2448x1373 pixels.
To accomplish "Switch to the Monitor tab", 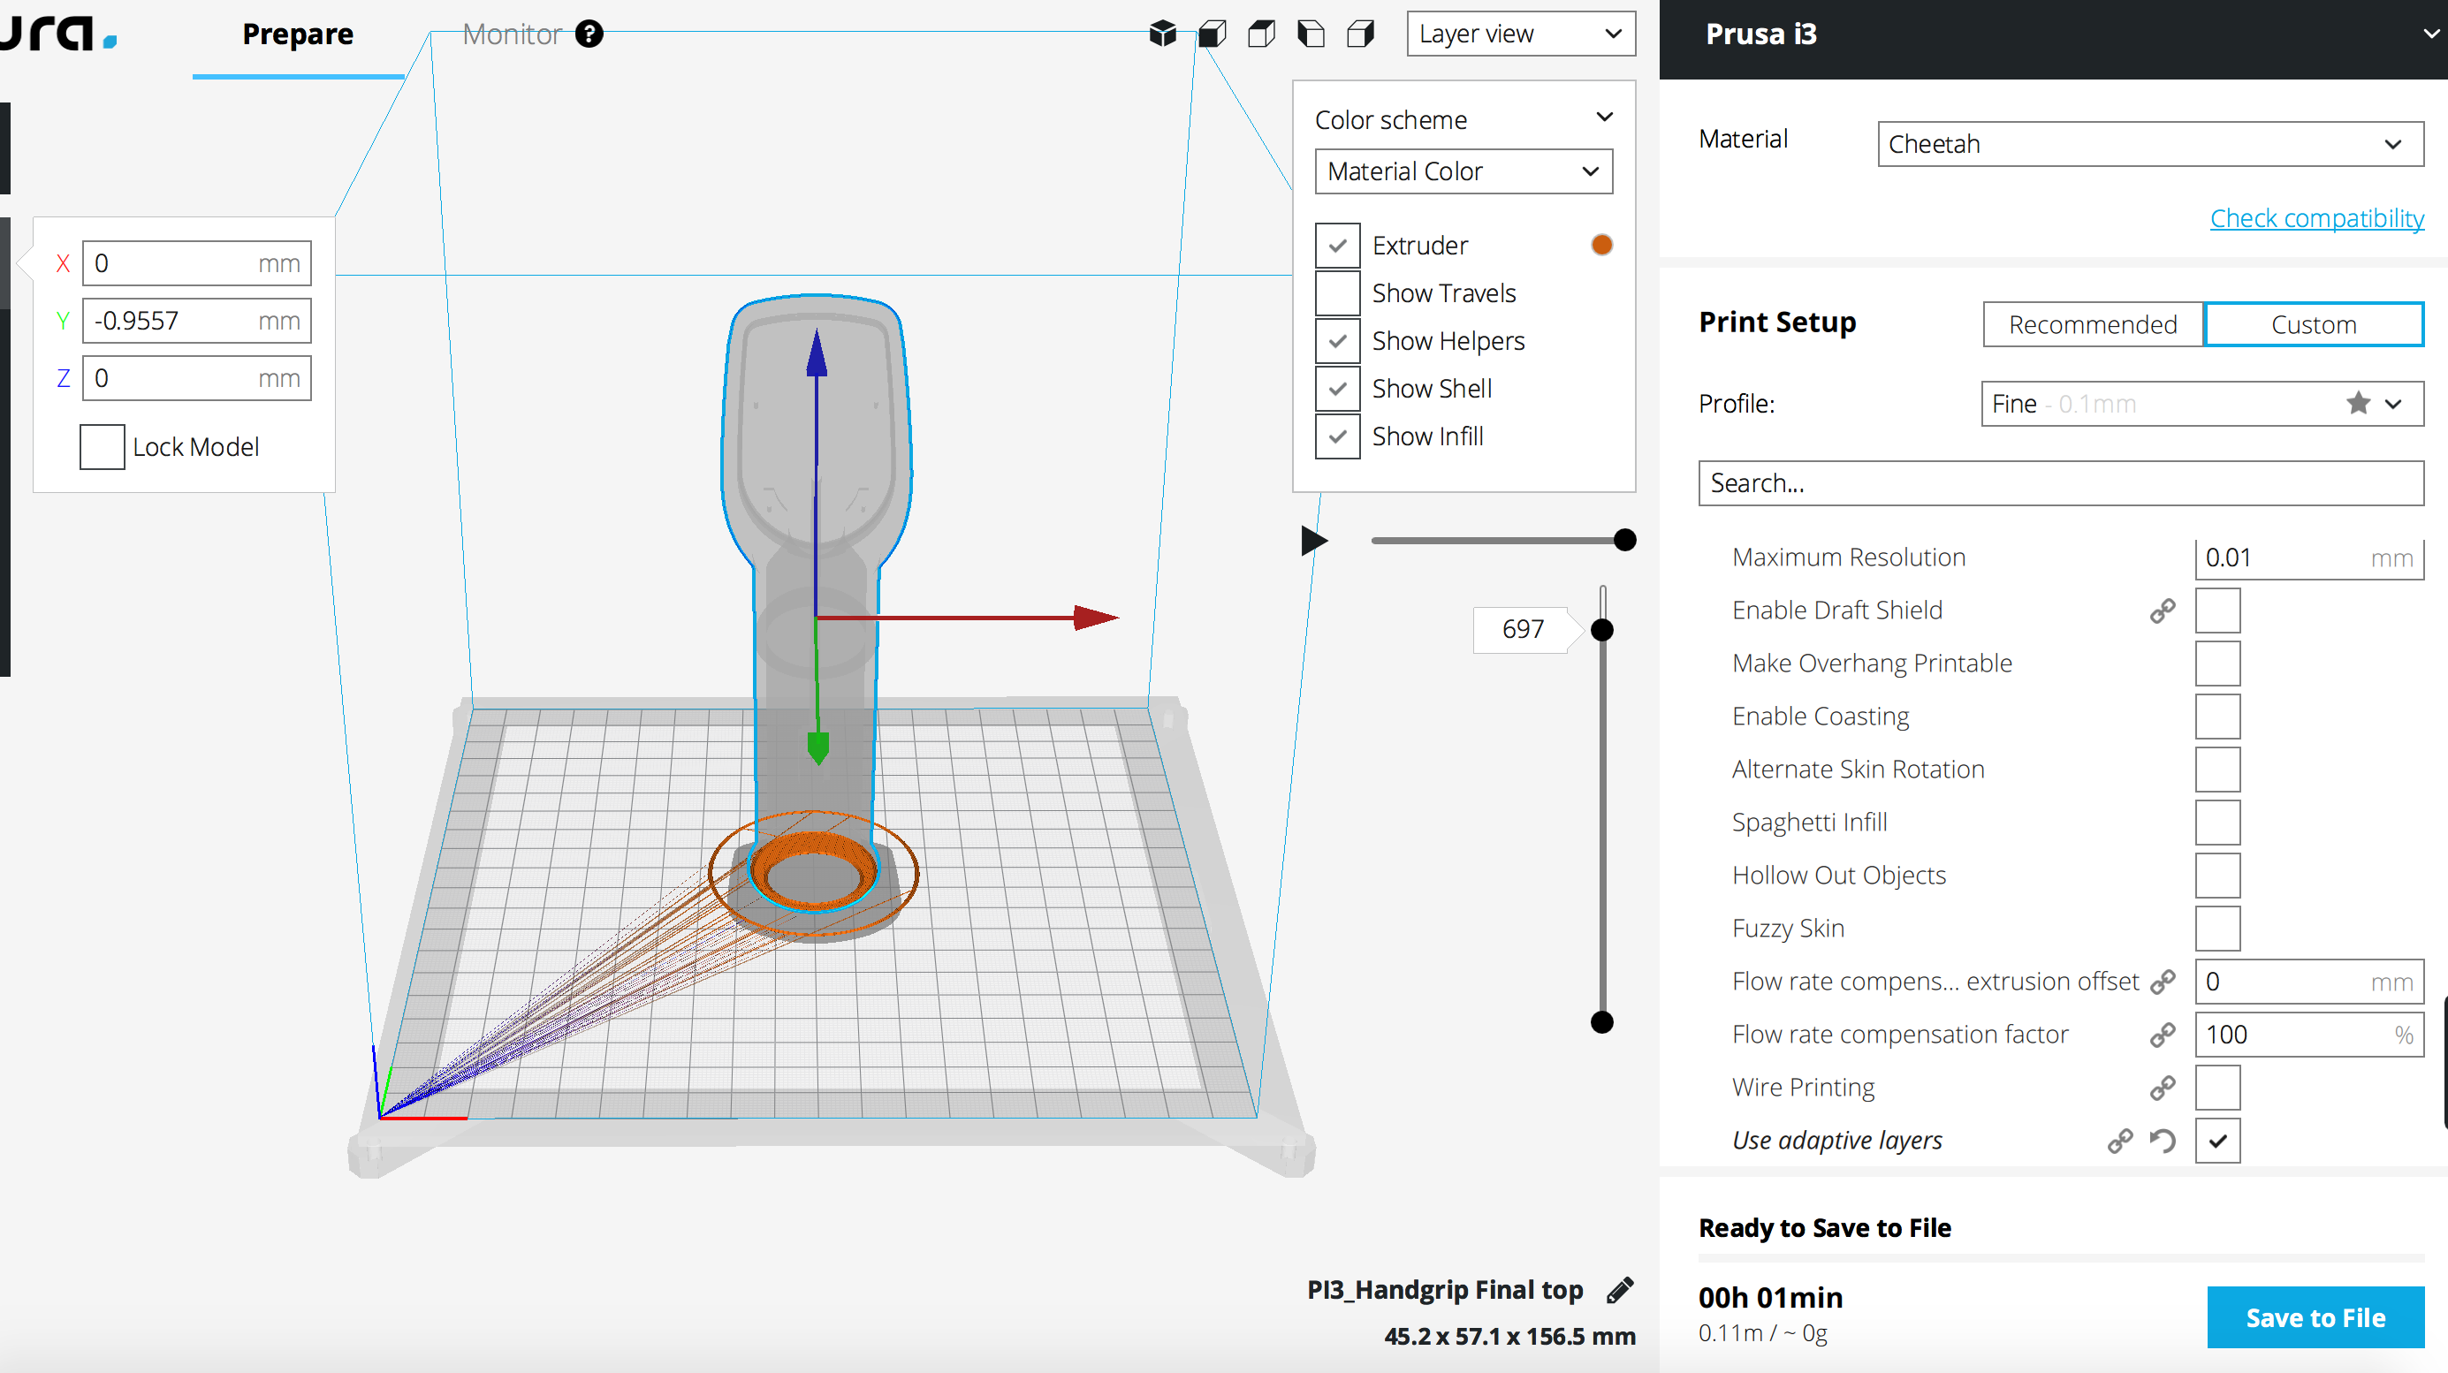I will point(512,34).
